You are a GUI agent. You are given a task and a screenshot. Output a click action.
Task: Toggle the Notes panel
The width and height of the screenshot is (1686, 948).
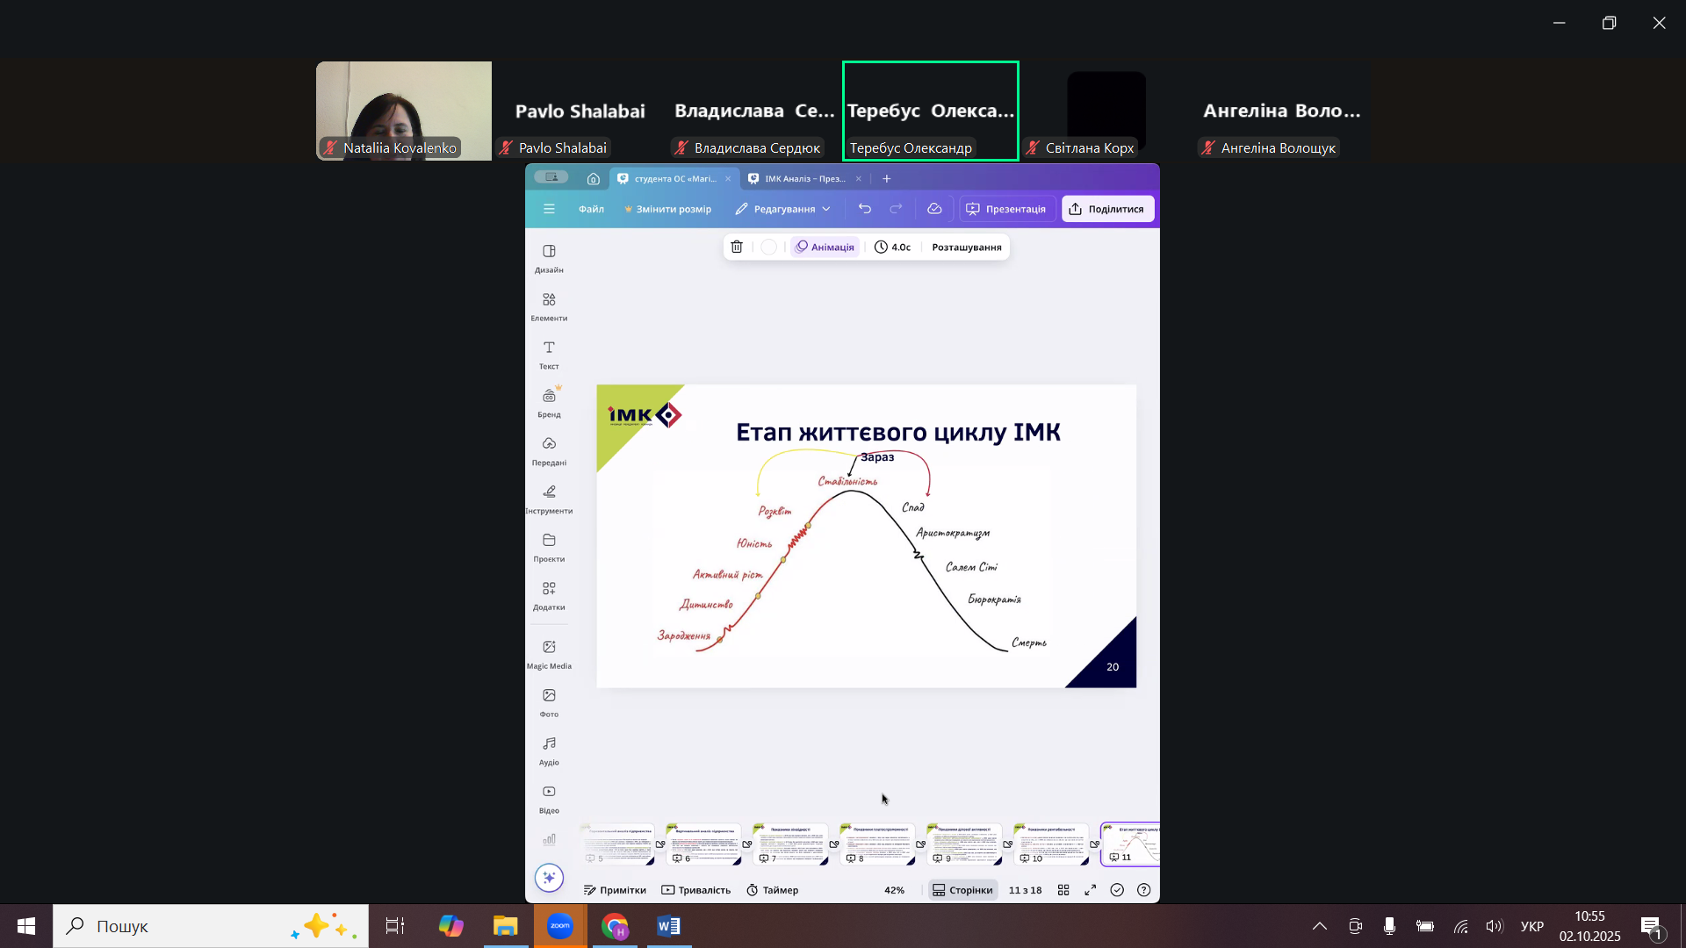[615, 890]
